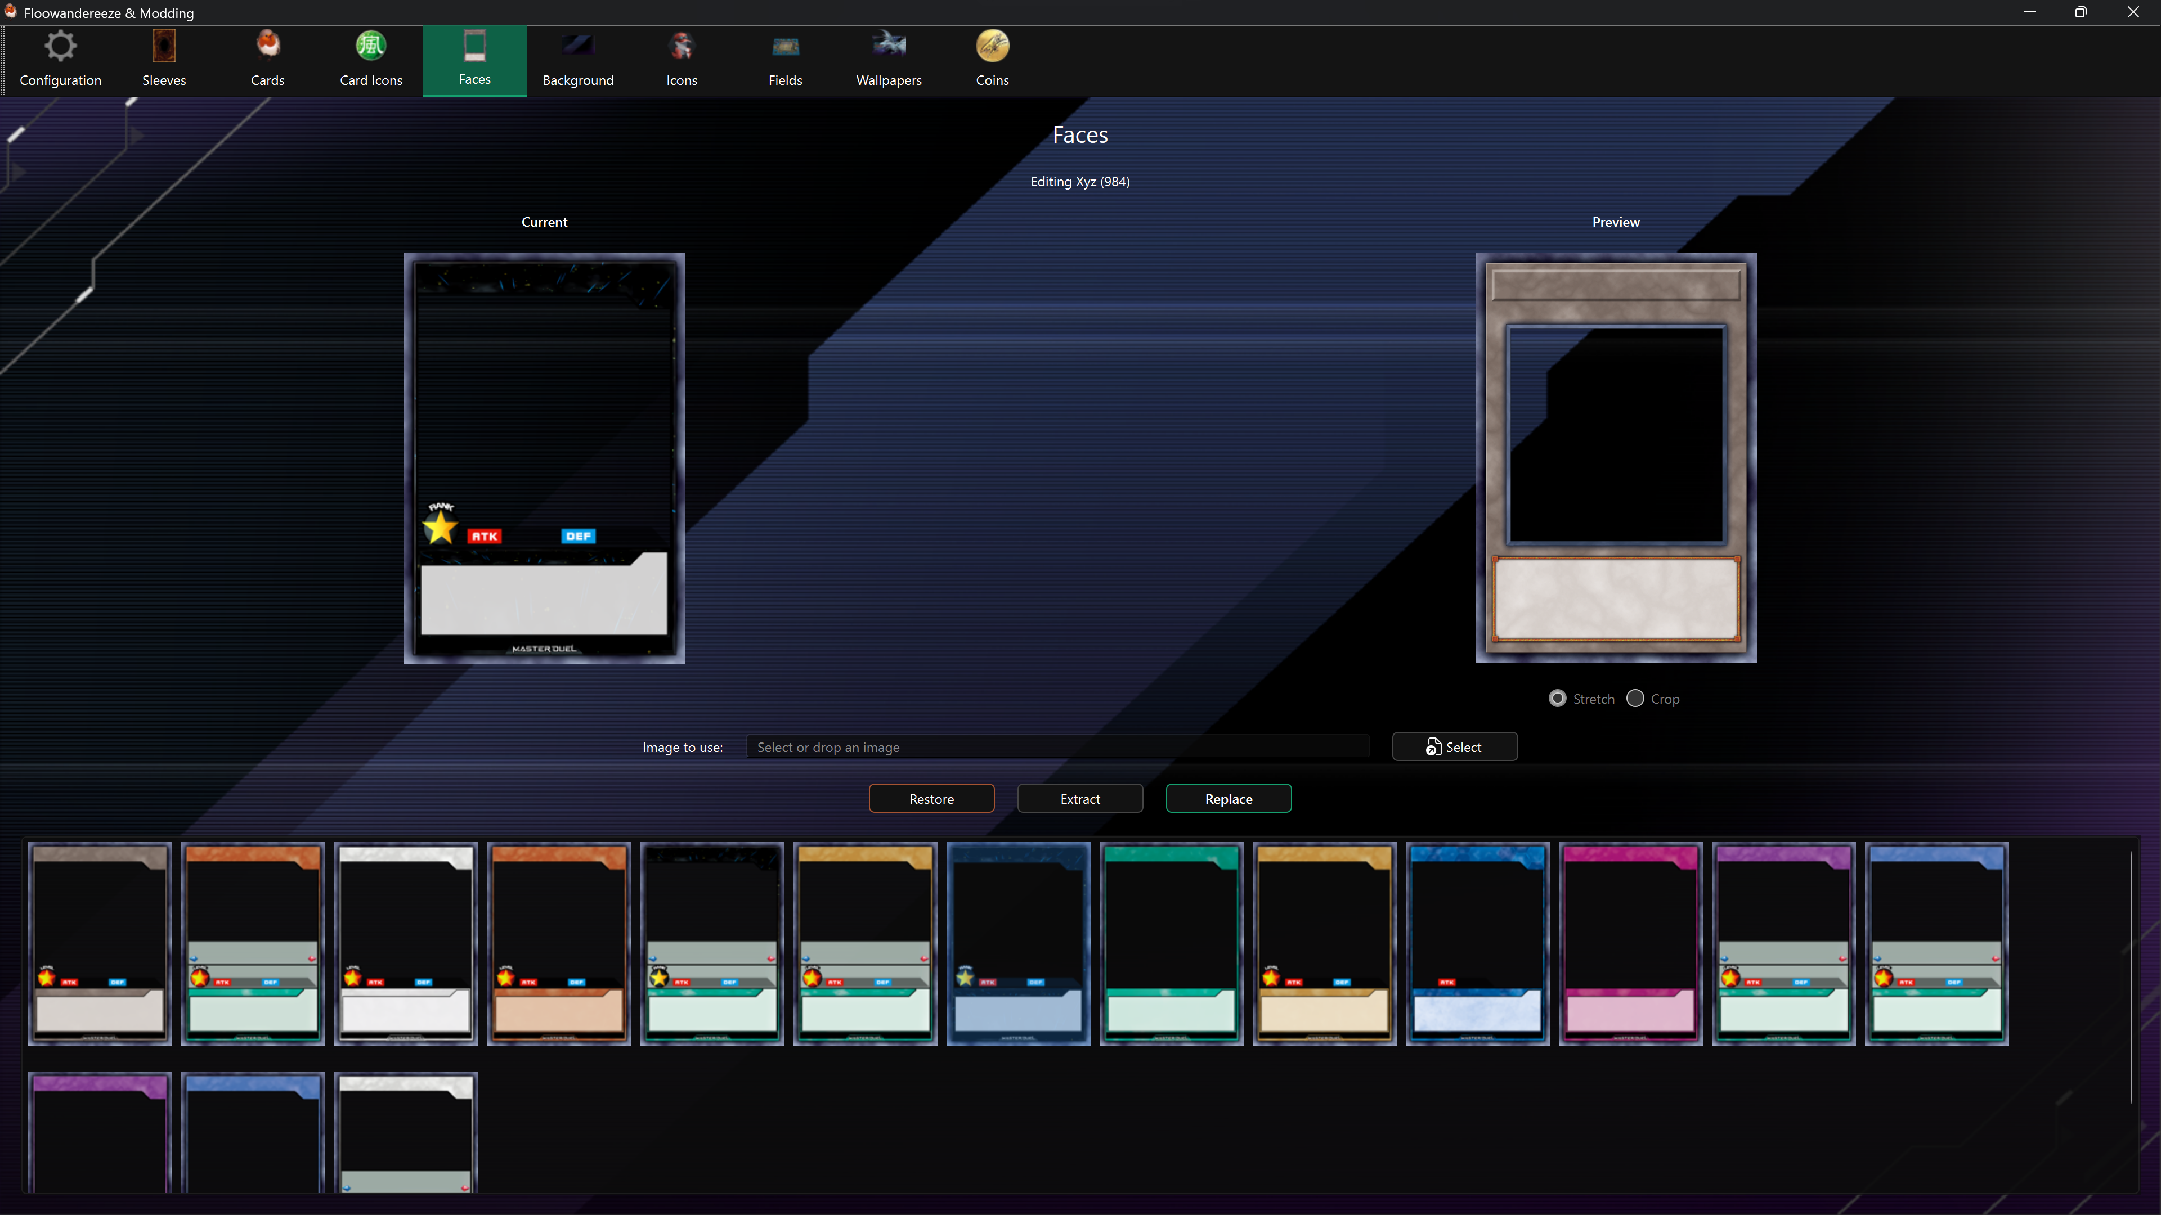The height and width of the screenshot is (1215, 2161).
Task: Select first orange pendulum face thumbnail
Action: tap(253, 944)
